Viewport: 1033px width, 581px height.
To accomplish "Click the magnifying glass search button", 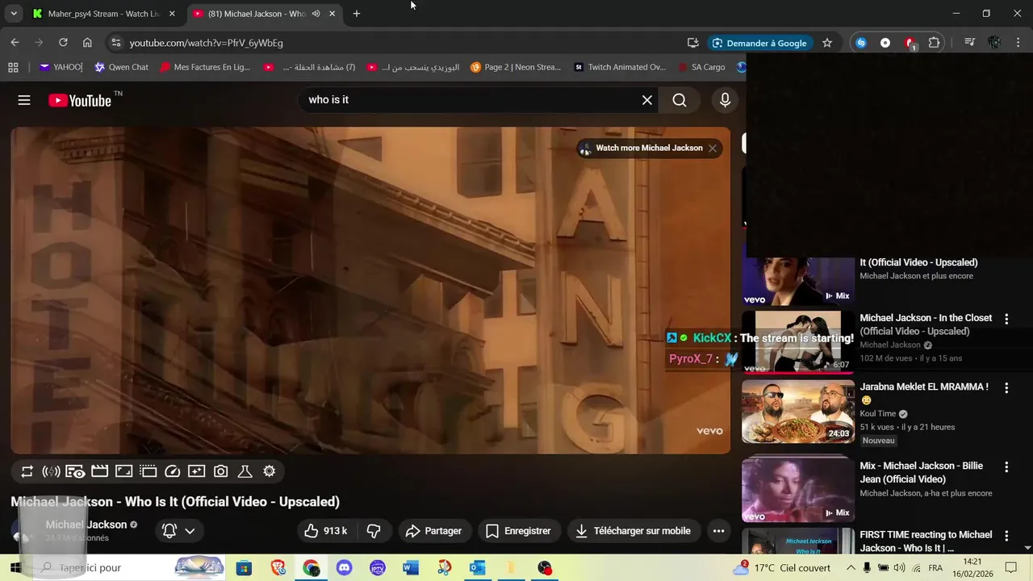I will [x=680, y=100].
